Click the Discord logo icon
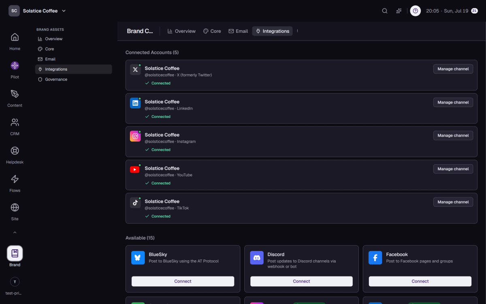Screen dimensions: 486x304 (x=257, y=258)
